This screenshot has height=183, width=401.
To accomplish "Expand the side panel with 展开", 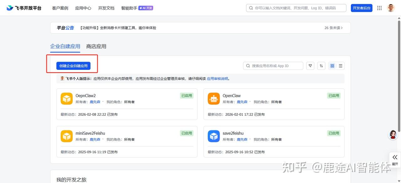I will [395, 159].
